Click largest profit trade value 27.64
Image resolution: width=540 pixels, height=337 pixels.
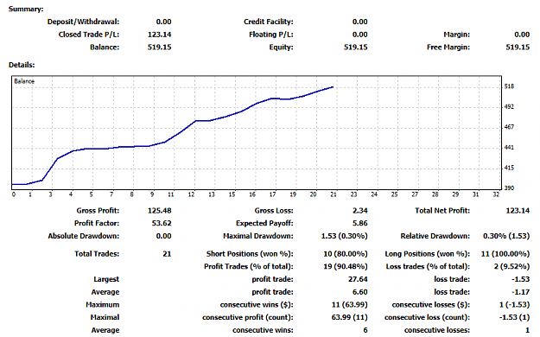point(358,279)
